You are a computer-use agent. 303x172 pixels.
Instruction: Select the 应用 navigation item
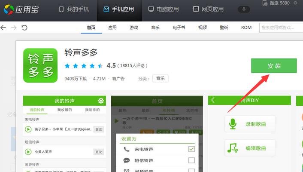coord(112,28)
